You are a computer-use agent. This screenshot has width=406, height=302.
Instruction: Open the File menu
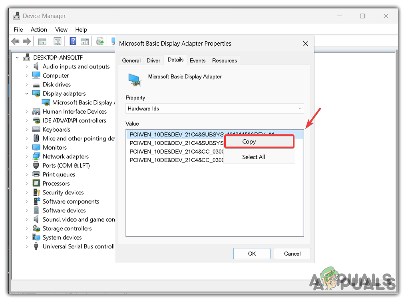click(18, 30)
